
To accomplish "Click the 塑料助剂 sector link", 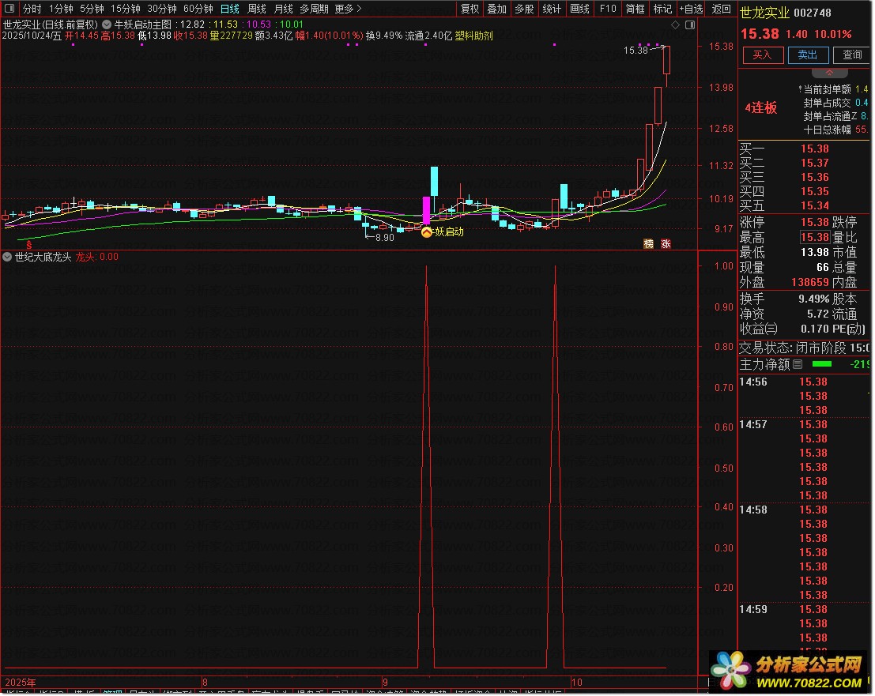I will click(x=473, y=36).
